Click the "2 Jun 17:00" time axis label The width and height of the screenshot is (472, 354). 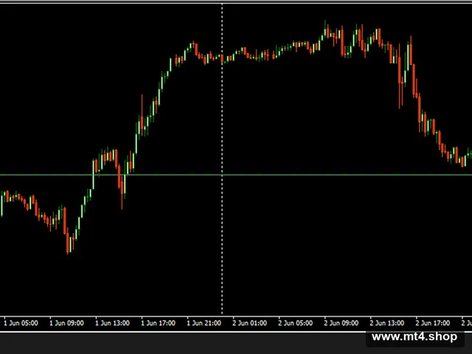point(433,323)
